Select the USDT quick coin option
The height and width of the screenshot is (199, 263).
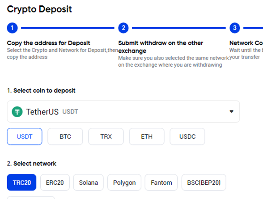tap(25, 136)
